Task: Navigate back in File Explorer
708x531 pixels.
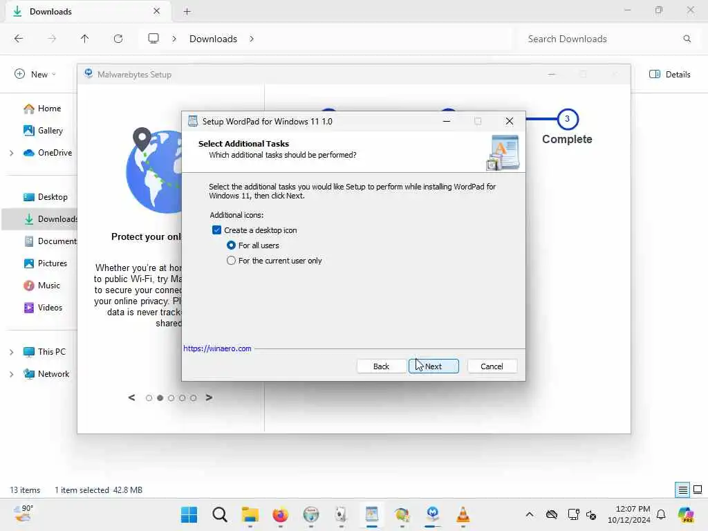Action: coord(19,39)
